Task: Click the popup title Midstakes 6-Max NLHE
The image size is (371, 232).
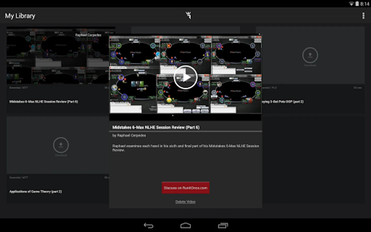Action: pos(156,127)
